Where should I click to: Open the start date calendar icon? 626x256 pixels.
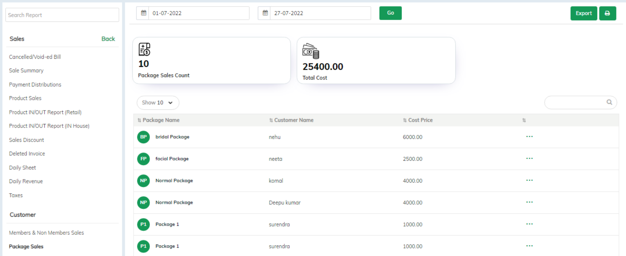click(x=143, y=13)
